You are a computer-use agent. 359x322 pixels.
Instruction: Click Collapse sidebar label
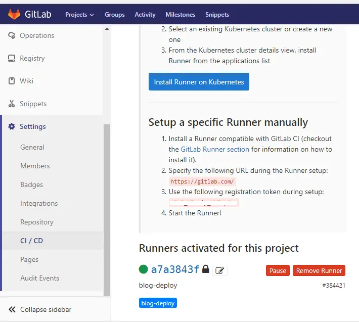point(46,309)
